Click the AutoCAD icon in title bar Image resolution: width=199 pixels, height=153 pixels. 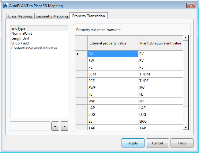point(6,6)
